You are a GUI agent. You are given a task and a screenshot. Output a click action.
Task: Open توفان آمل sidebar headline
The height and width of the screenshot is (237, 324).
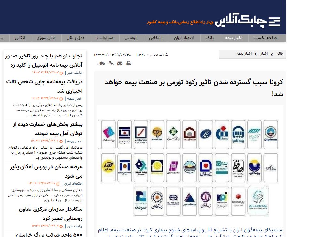pyautogui.click(x=48, y=129)
